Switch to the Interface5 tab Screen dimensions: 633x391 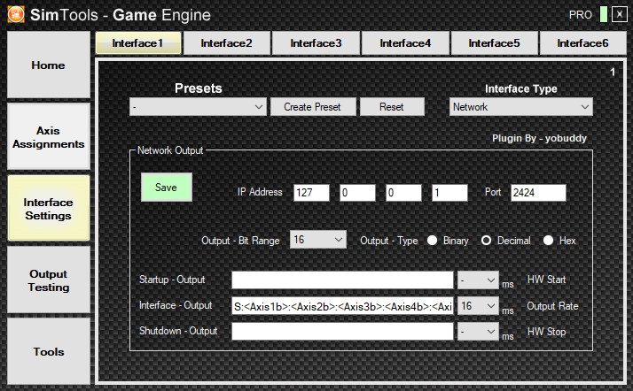tap(495, 42)
